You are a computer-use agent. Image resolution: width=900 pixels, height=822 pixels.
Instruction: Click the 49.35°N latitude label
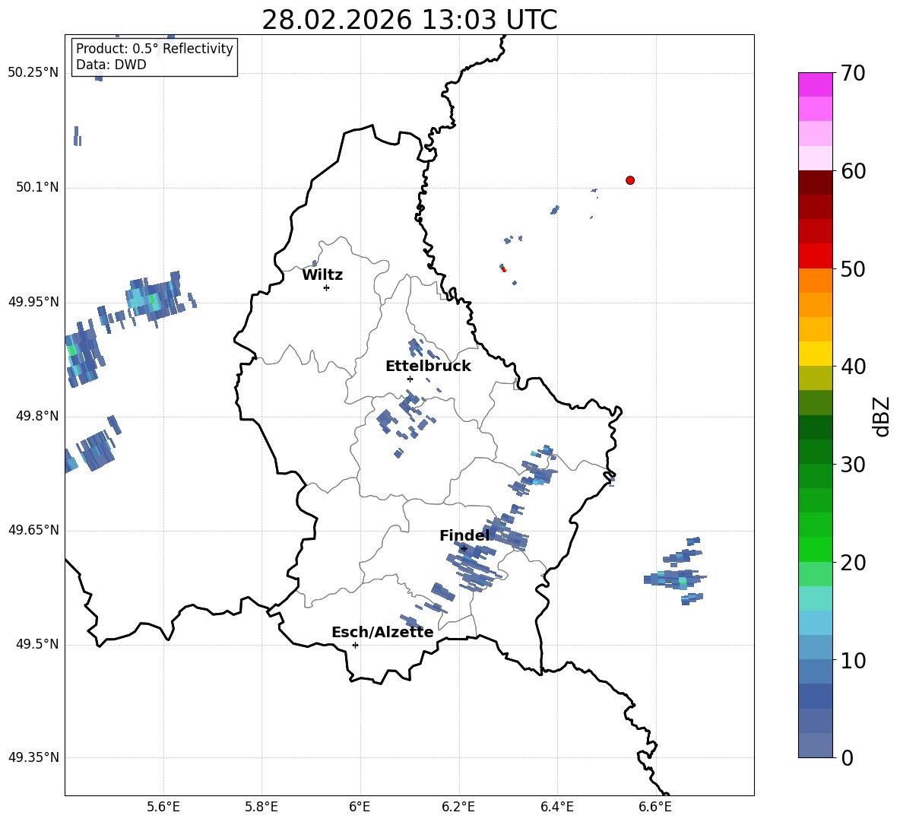pos(33,757)
